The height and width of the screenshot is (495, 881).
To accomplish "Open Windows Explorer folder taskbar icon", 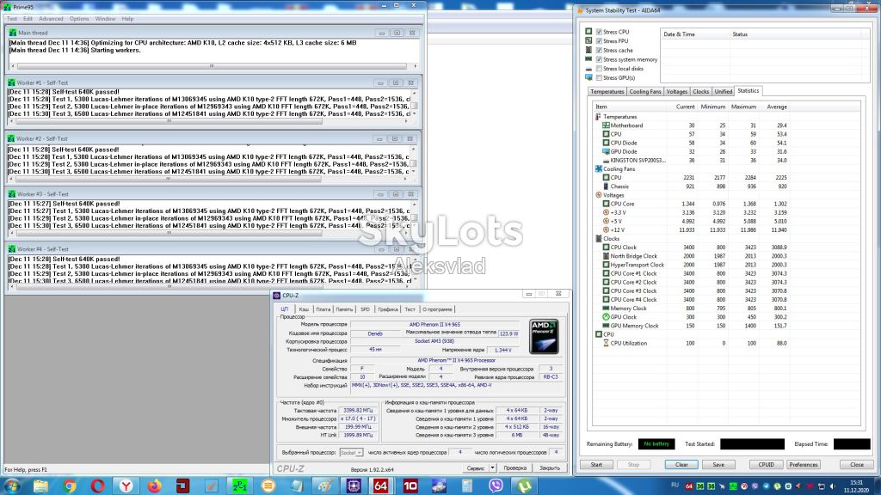I will pos(40,486).
